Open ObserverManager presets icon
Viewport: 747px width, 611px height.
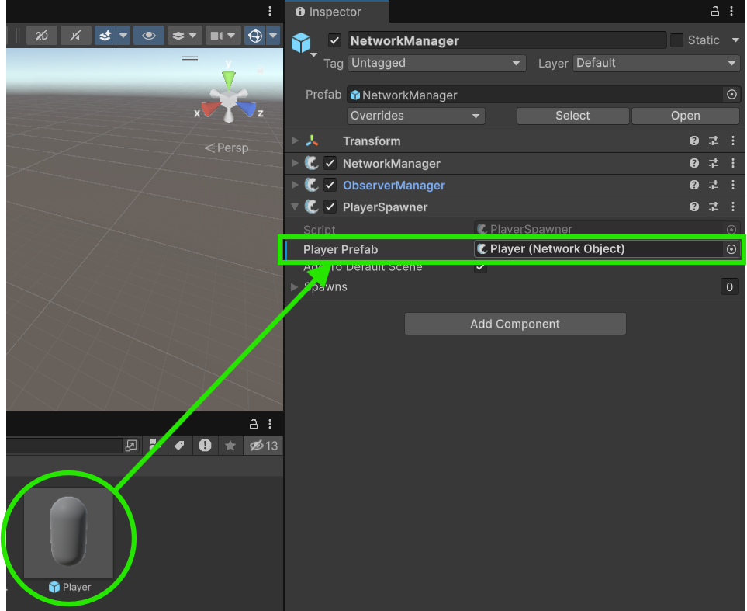(x=714, y=185)
